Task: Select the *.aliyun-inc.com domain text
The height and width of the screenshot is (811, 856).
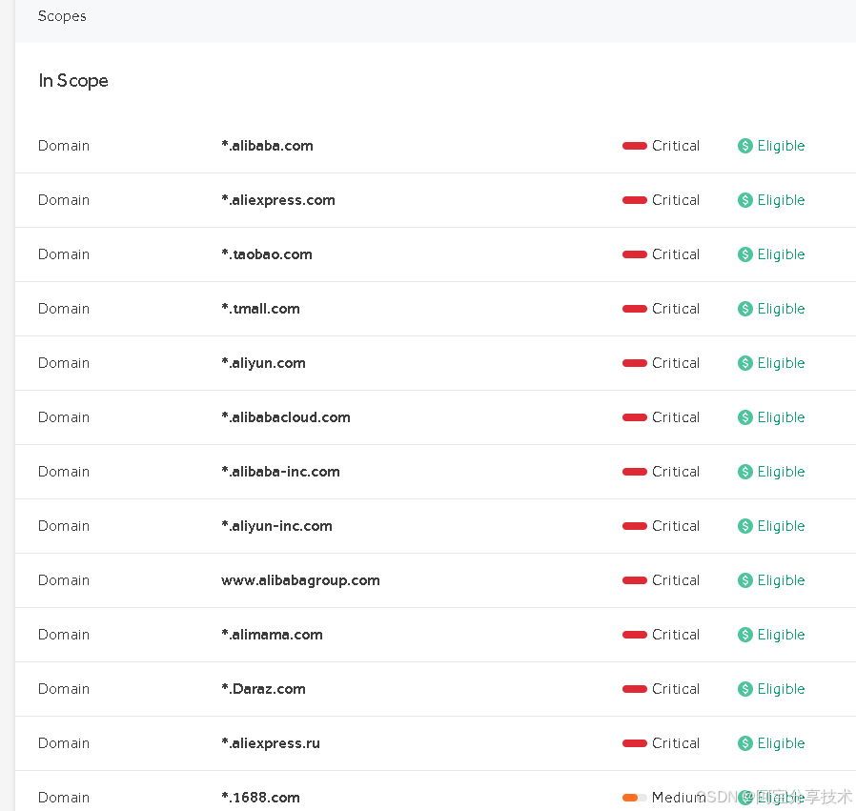Action: (276, 526)
